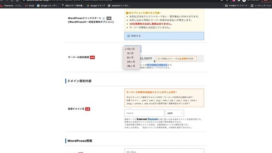Open the websiteチャンネル bookmark
The image size is (272, 153).
[x=119, y=6]
